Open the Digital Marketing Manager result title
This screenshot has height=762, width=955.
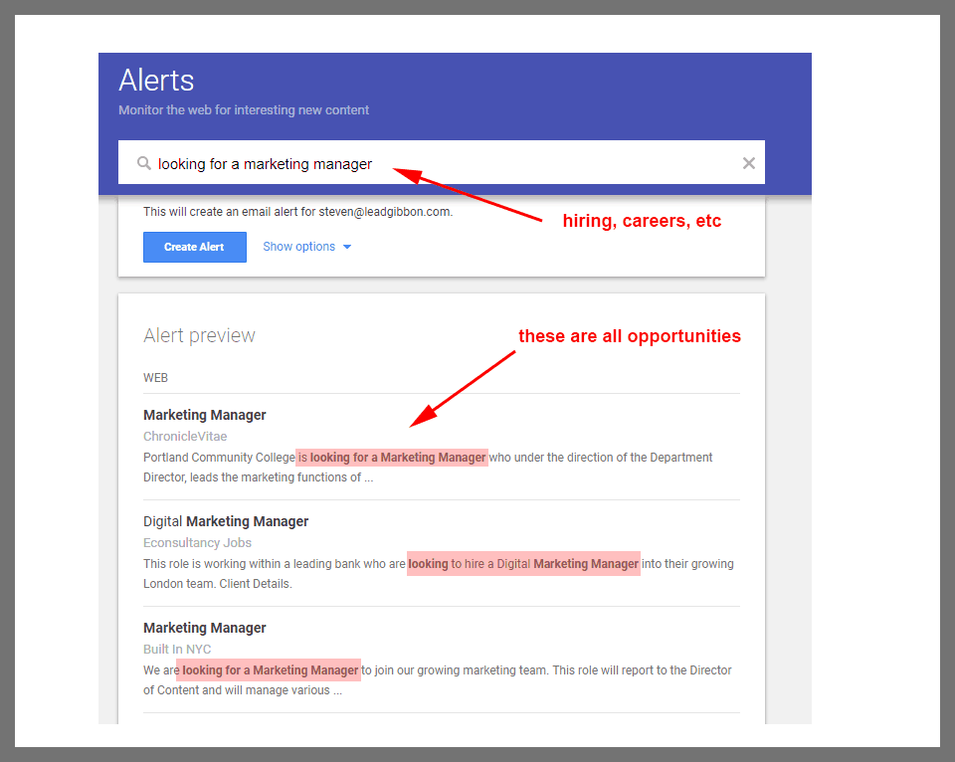pos(226,521)
